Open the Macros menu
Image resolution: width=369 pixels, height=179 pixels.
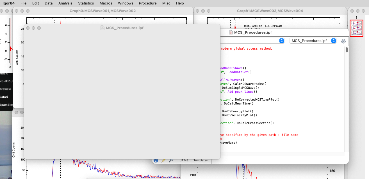point(106,3)
